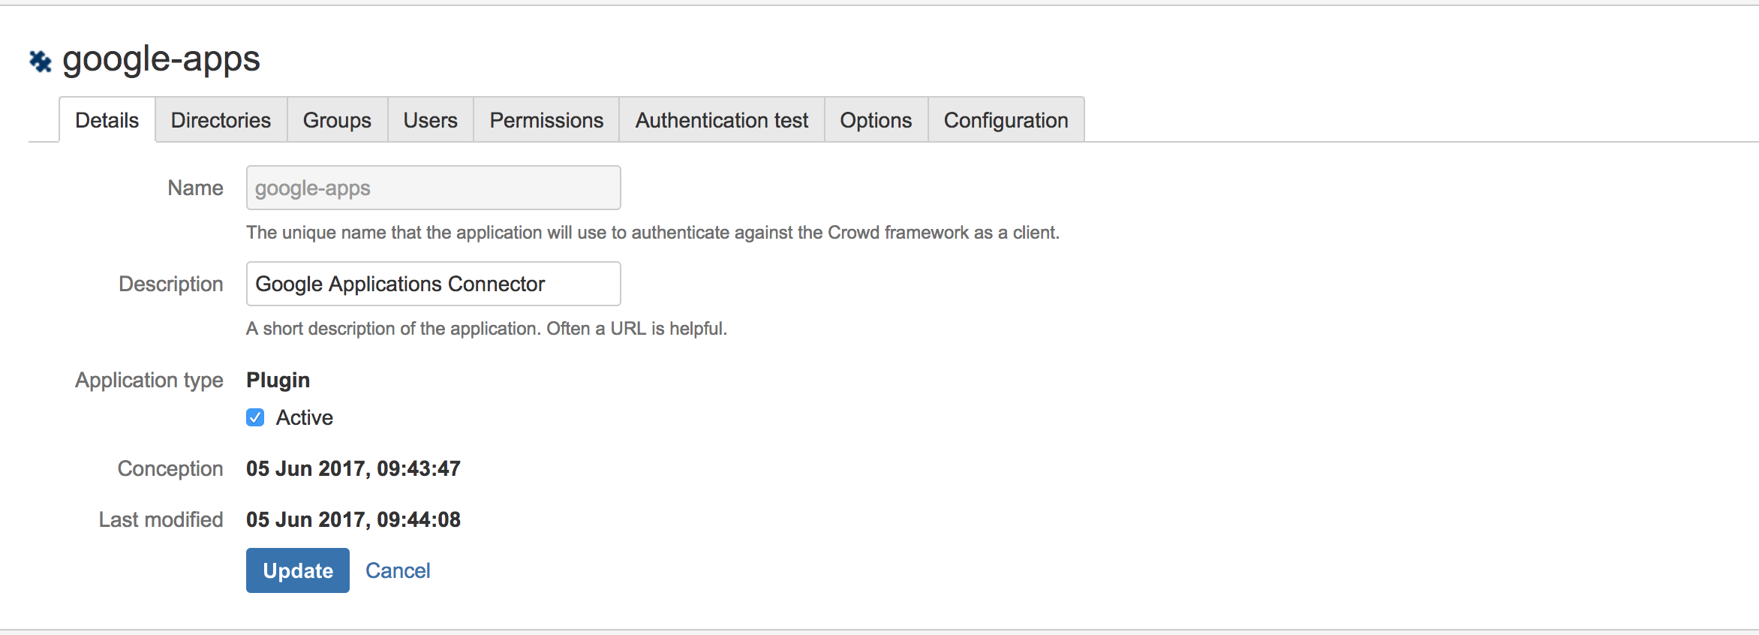Click the puzzle-piece application icon beside the title
Viewport: 1759px width, 635px height.
coord(41,61)
